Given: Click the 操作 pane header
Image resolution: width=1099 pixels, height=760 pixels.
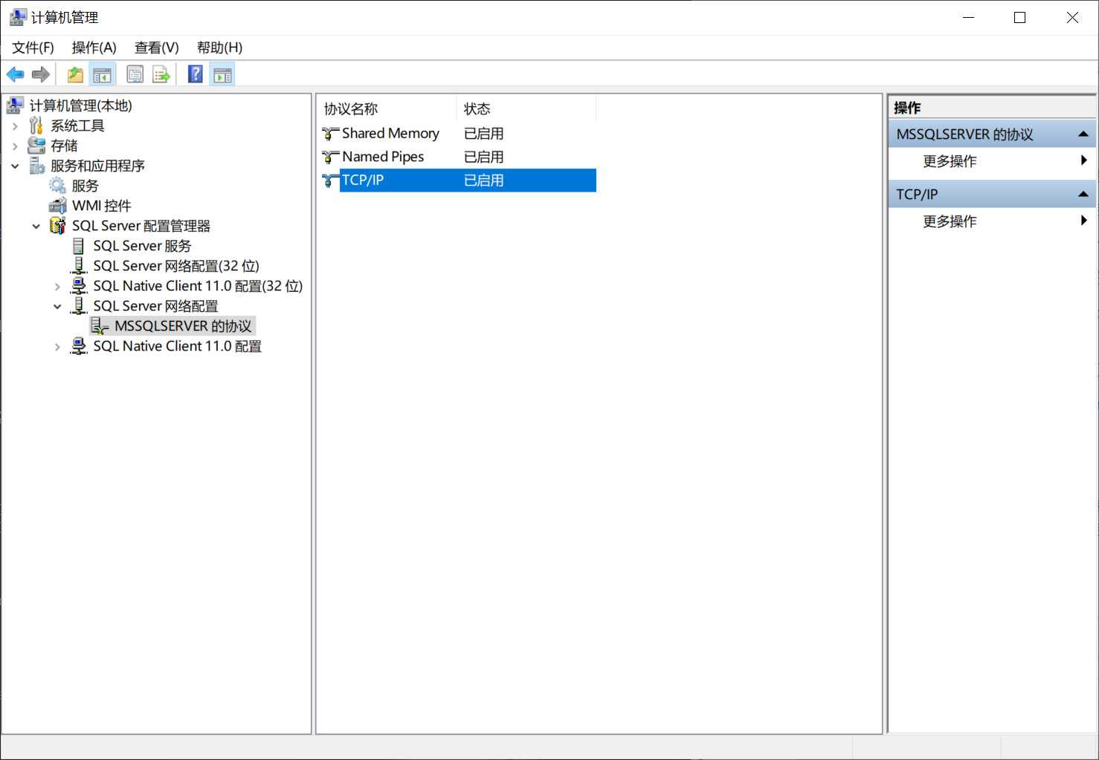Looking at the screenshot, I should coord(992,108).
